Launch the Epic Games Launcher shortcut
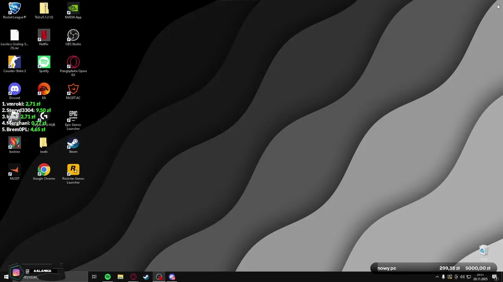Viewport: 503px width, 282px height. click(73, 120)
